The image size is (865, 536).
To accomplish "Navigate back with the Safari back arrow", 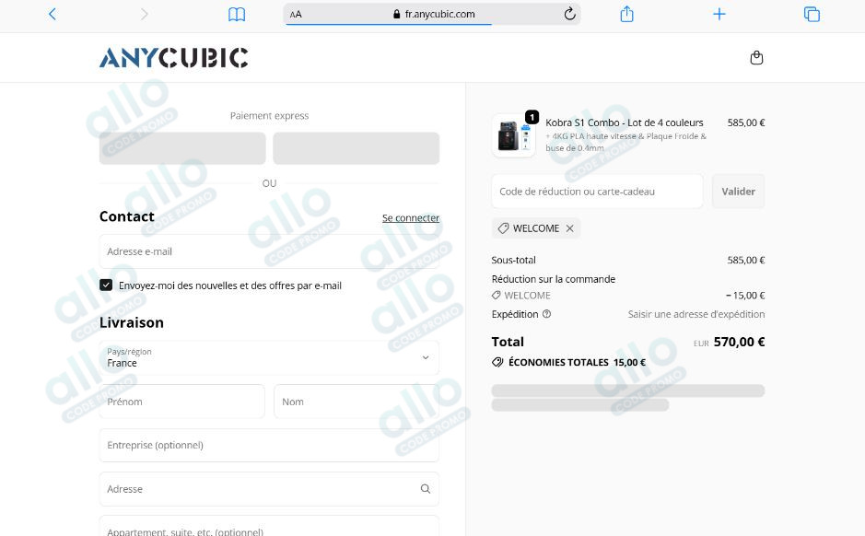I will click(x=52, y=14).
